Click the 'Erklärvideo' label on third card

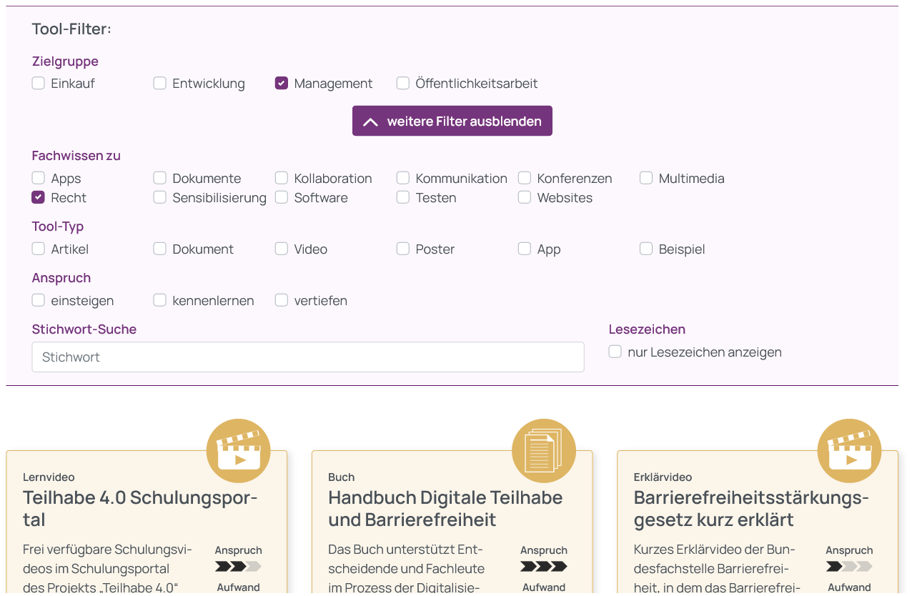(663, 477)
